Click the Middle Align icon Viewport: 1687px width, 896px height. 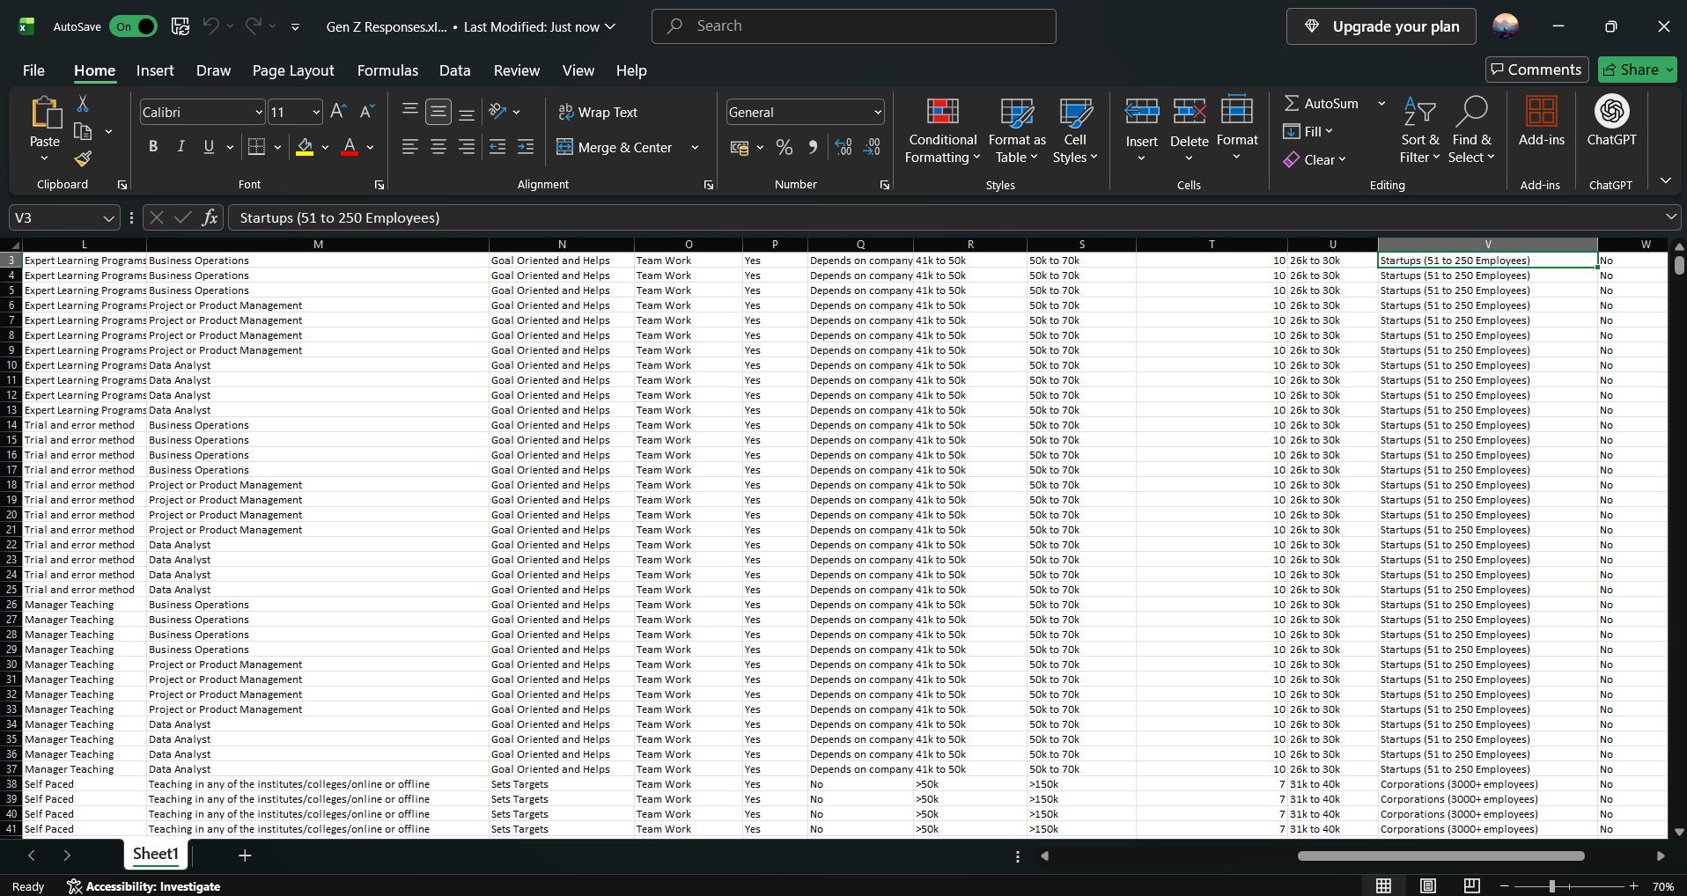coord(438,112)
